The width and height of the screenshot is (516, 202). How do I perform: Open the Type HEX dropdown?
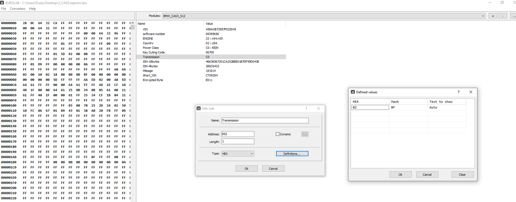238,154
